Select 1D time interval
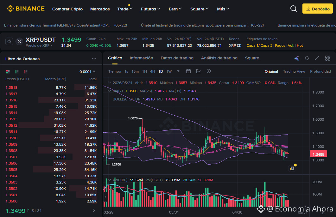The image size is (336, 217). (x=161, y=71)
